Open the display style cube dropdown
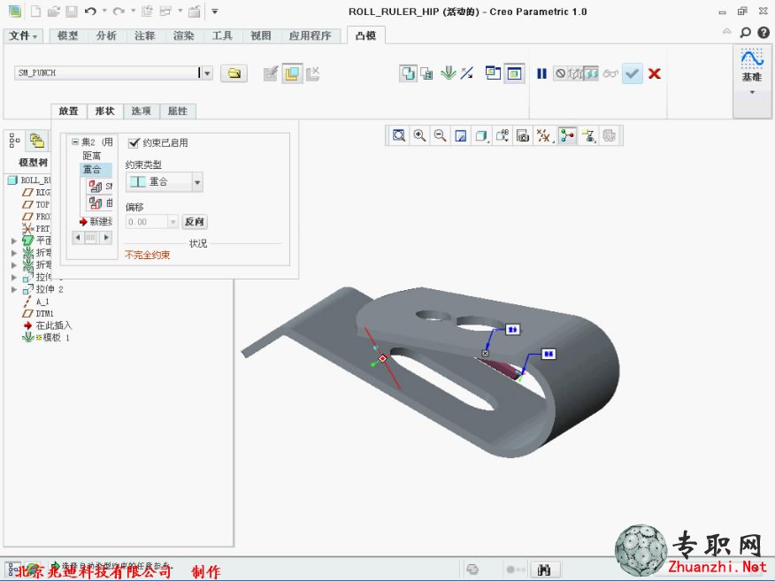Screen dimensions: 775x581 tap(481, 135)
